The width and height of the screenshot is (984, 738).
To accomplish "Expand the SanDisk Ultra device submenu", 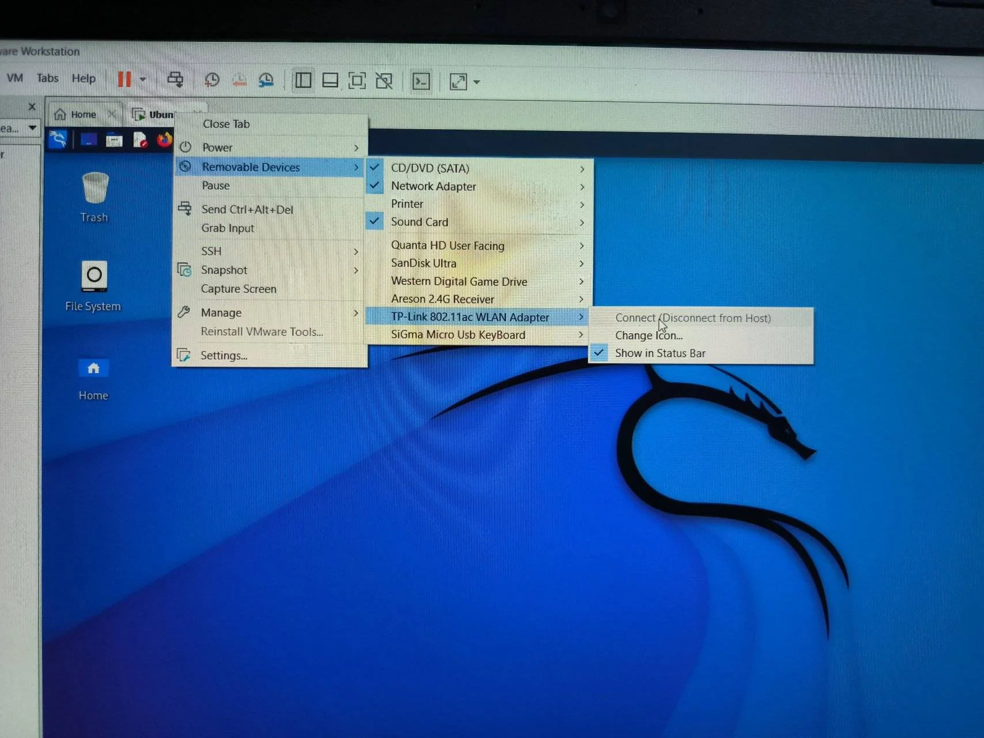I will pyautogui.click(x=479, y=263).
